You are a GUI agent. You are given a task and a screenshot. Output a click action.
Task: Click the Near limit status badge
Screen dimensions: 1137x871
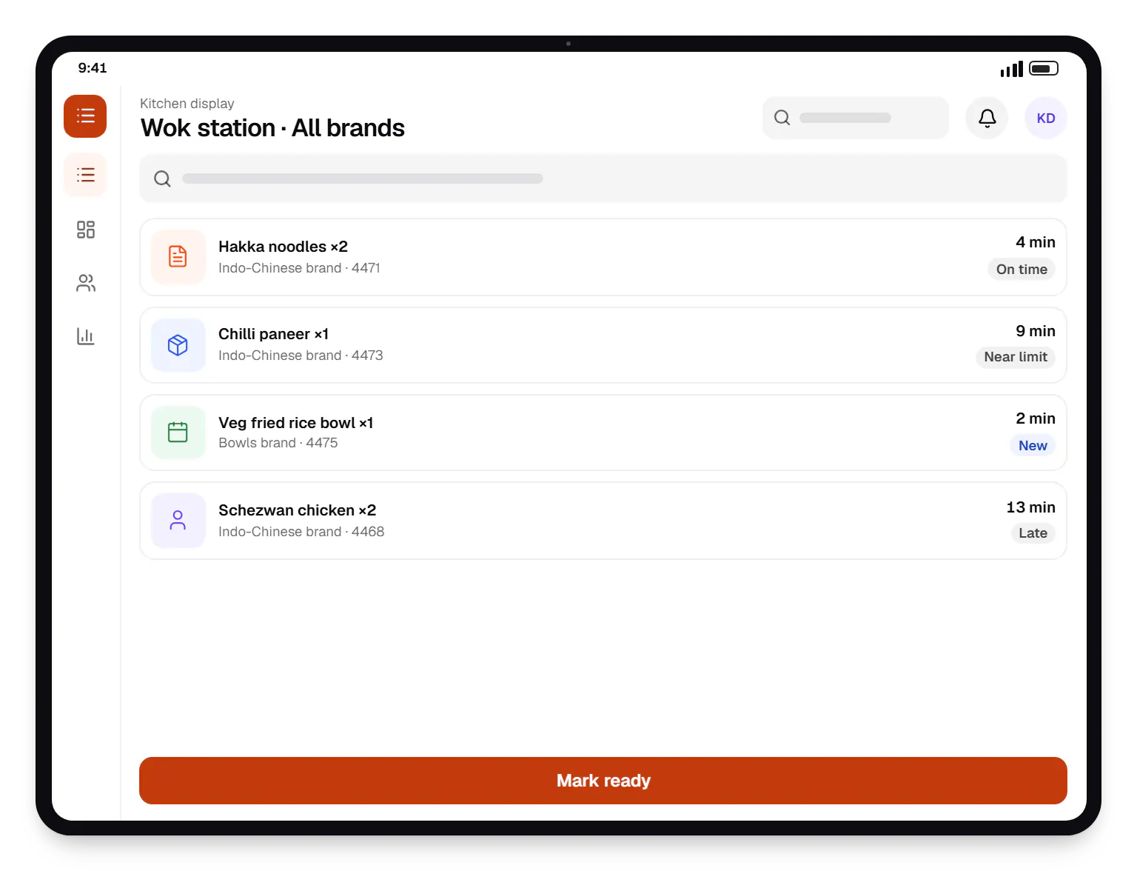tap(1016, 357)
